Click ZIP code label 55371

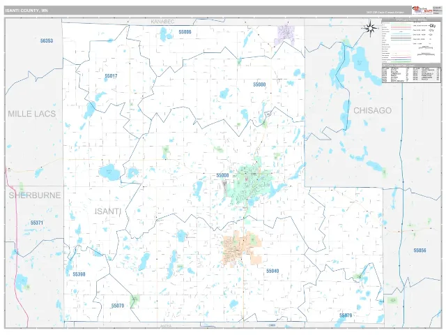[x=37, y=223]
